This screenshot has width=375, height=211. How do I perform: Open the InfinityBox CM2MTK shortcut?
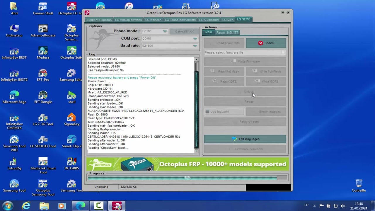tap(14, 122)
